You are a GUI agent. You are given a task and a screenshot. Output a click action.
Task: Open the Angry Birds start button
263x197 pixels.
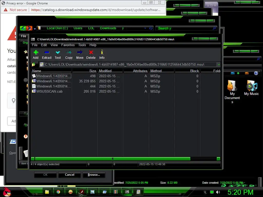7,192
